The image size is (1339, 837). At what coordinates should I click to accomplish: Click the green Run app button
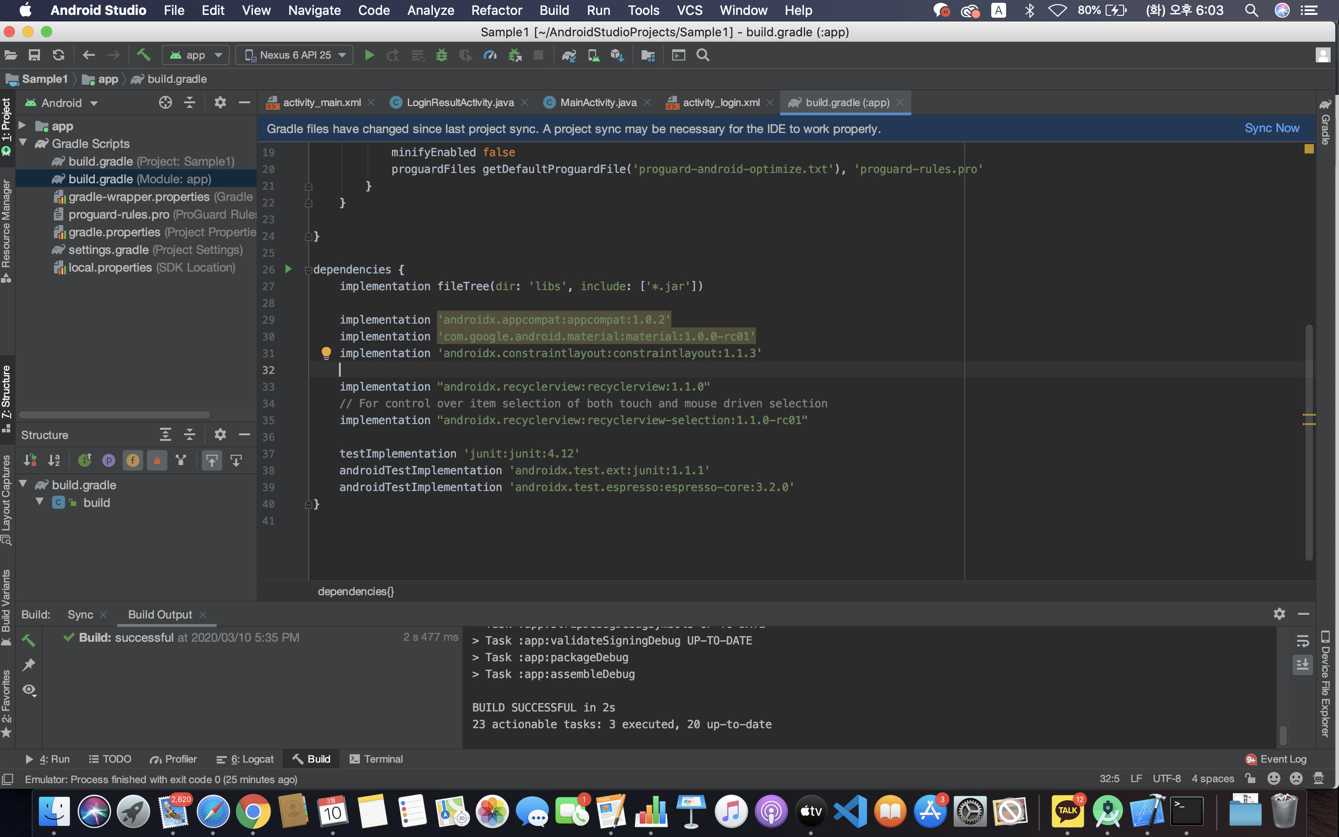click(369, 55)
